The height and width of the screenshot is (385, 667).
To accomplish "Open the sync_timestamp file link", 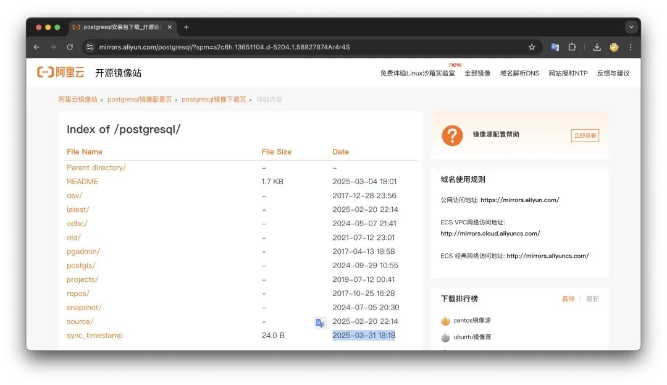I will [x=94, y=336].
